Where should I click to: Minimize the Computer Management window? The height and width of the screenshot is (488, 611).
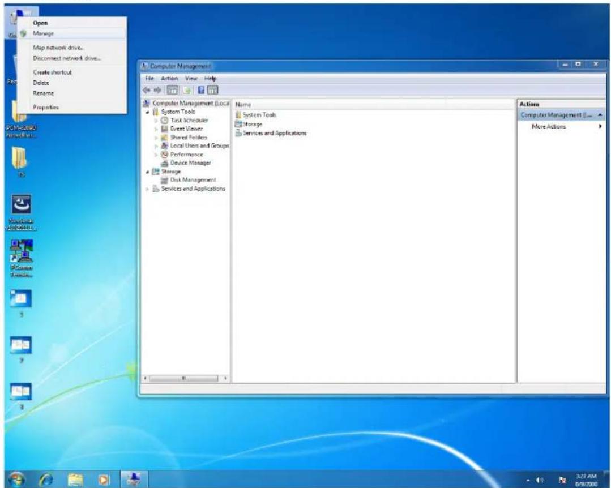tap(566, 65)
